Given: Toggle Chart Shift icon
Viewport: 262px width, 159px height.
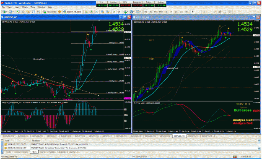Looking at the screenshot, I should click(x=119, y=12).
